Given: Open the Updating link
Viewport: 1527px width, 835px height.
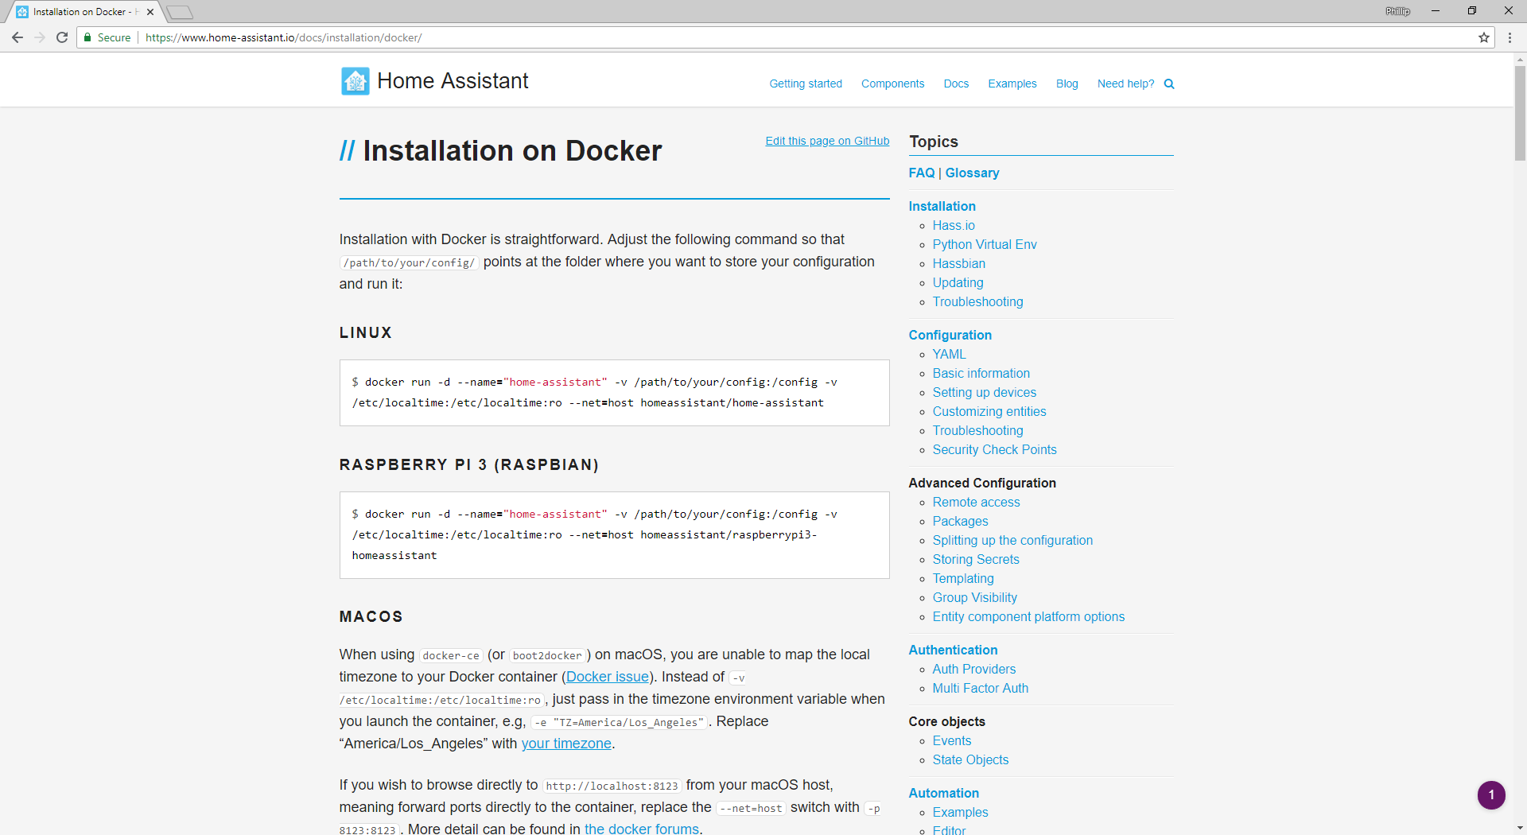Looking at the screenshot, I should point(958,282).
